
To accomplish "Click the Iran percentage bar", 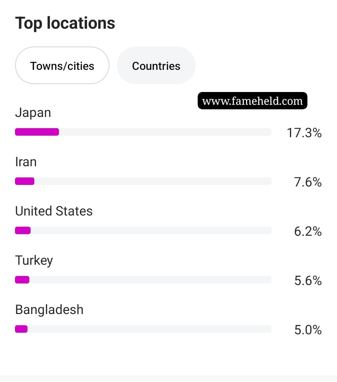I will (143, 181).
